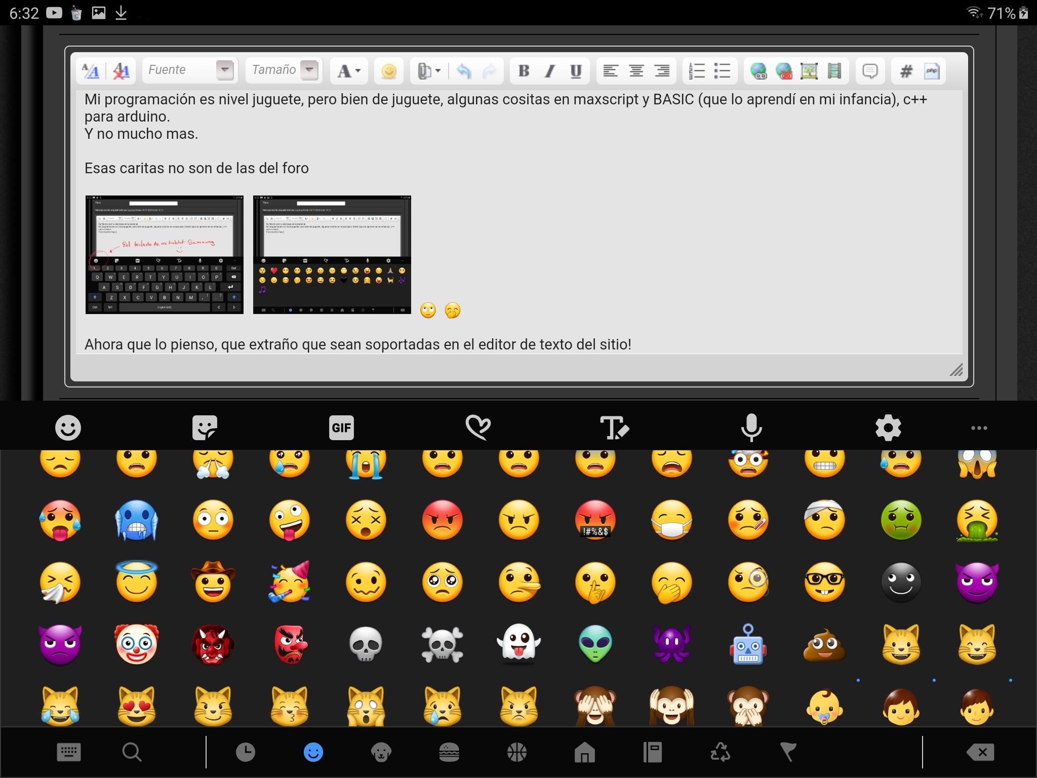Open the text color picker dropdown

tap(349, 71)
